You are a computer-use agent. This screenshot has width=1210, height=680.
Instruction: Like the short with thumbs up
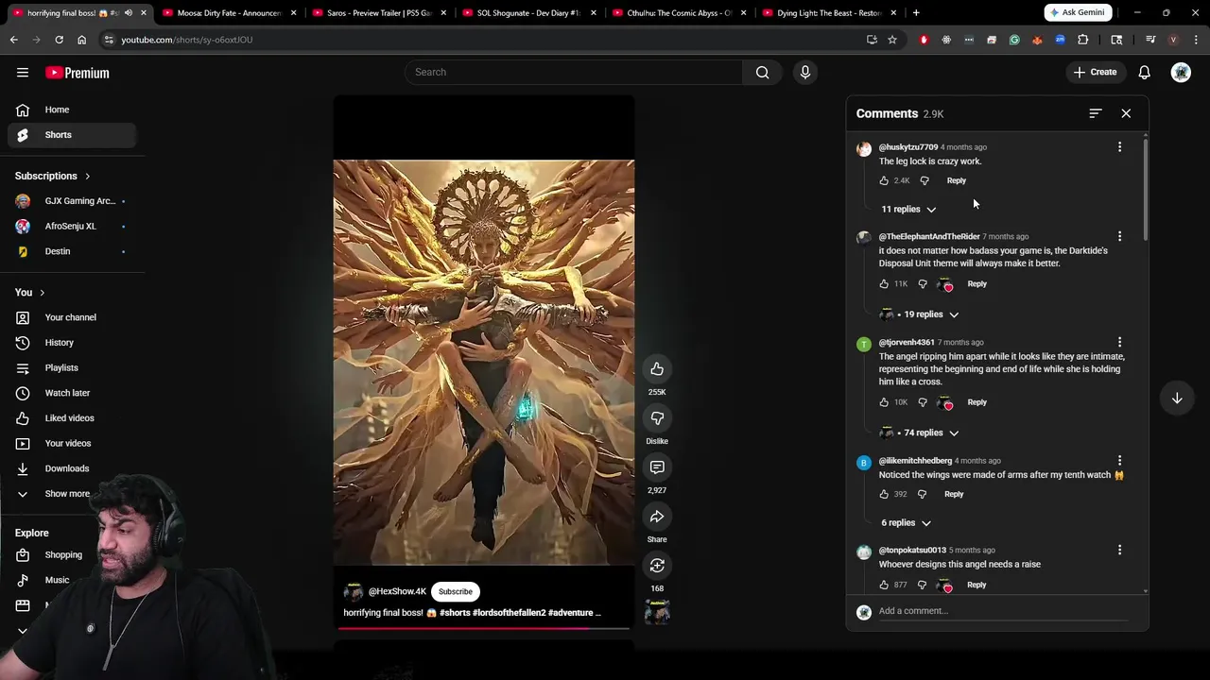[x=657, y=369]
